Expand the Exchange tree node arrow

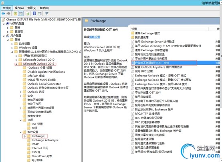click(x=25, y=136)
